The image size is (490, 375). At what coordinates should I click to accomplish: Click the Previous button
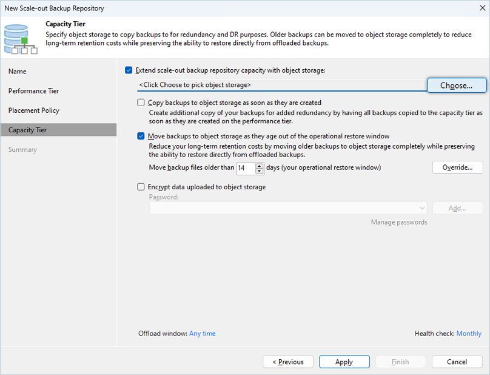288,362
